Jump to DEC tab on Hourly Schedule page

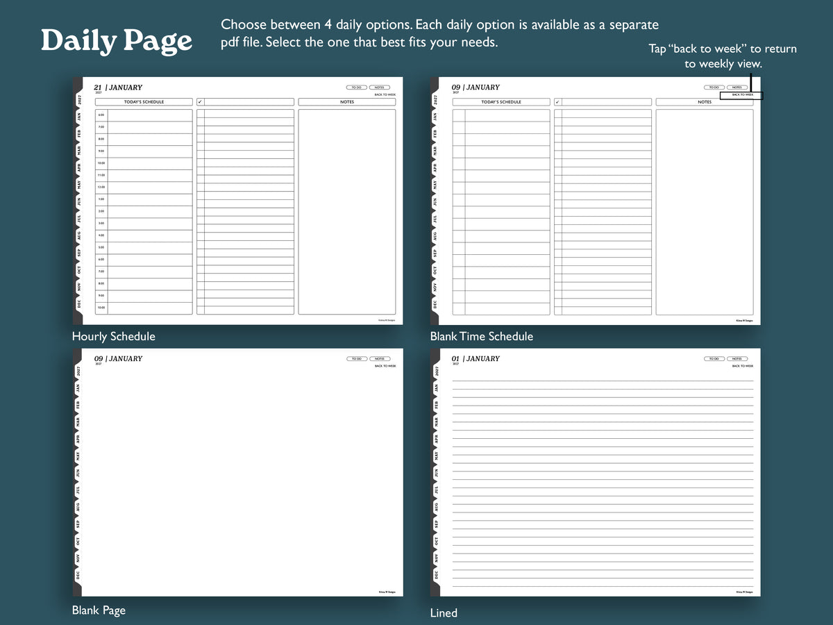pyautogui.click(x=78, y=304)
